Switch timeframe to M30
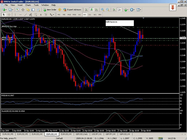Image resolution: width=187 pixels, height=140 pixels. click(x=74, y=15)
